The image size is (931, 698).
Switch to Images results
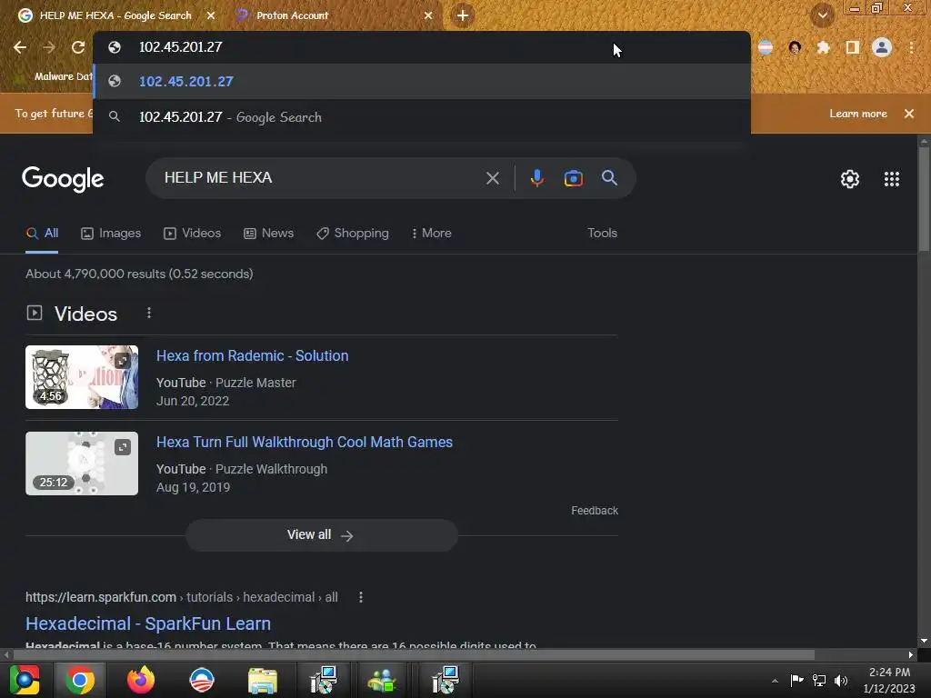click(x=111, y=234)
